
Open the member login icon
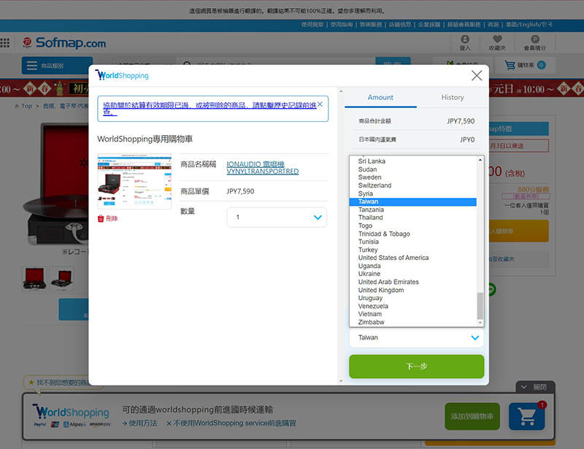pyautogui.click(x=465, y=42)
